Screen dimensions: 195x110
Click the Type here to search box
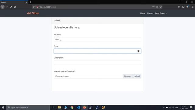[x=28, y=107]
